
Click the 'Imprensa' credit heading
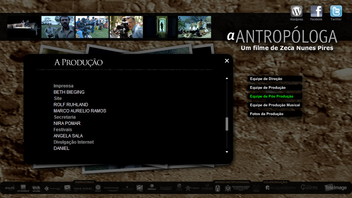click(64, 86)
